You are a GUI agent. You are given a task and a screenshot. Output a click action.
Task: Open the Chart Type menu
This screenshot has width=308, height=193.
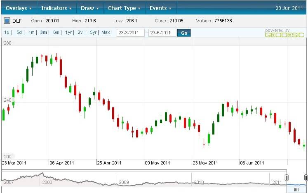(125, 8)
